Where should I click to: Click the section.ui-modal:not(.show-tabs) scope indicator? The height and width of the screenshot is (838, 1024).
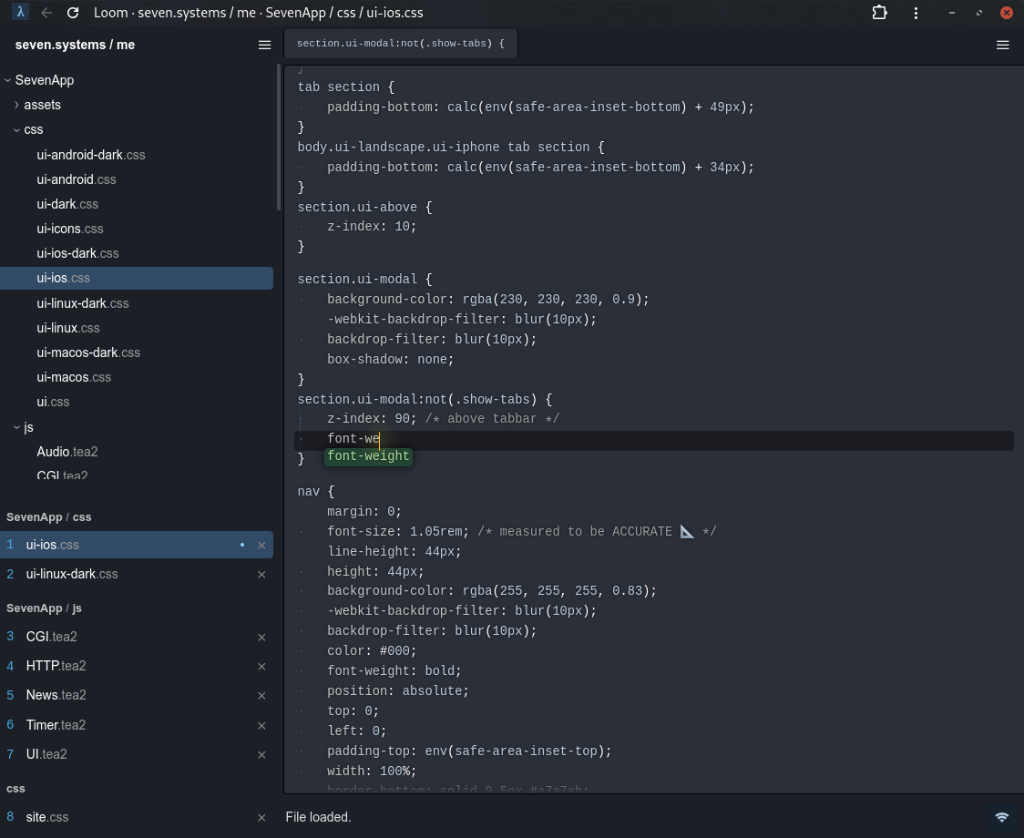[x=401, y=44]
